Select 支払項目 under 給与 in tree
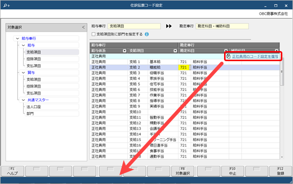This screenshot has height=184, width=293. pyautogui.click(x=52, y=66)
